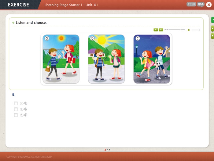
Task: Click the Listening Stage Starter 1 title
Action: pyautogui.click(x=71, y=5)
